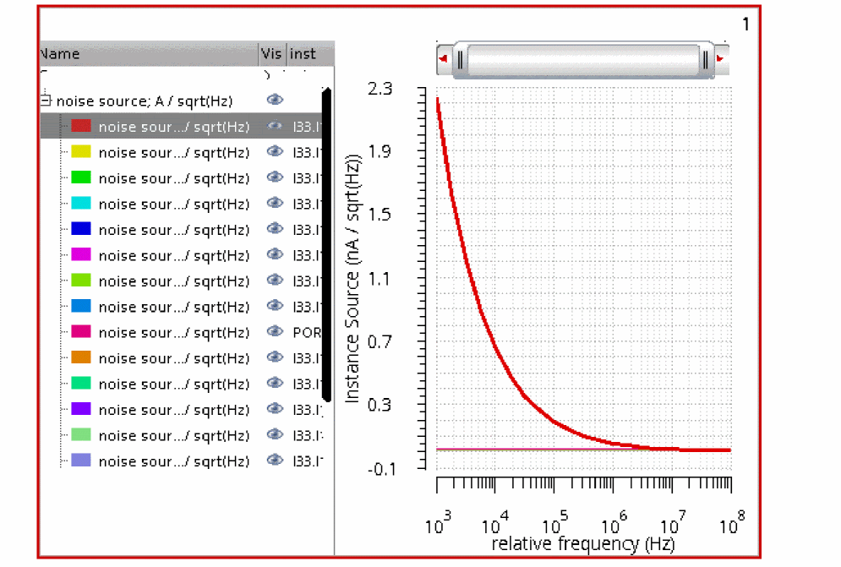Toggle the eye icon on the lavender trace row

click(275, 461)
